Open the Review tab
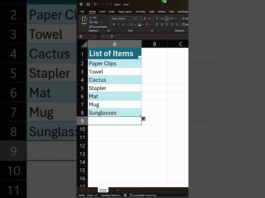This screenshot has width=265, height=198. coord(161,12)
